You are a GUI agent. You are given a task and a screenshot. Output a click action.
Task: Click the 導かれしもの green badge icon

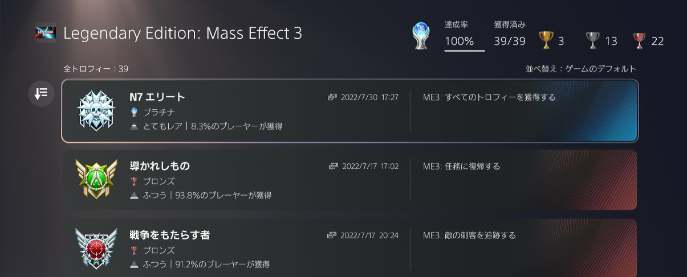pyautogui.click(x=96, y=179)
